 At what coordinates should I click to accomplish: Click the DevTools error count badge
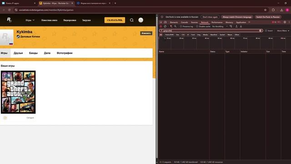tap(274, 22)
